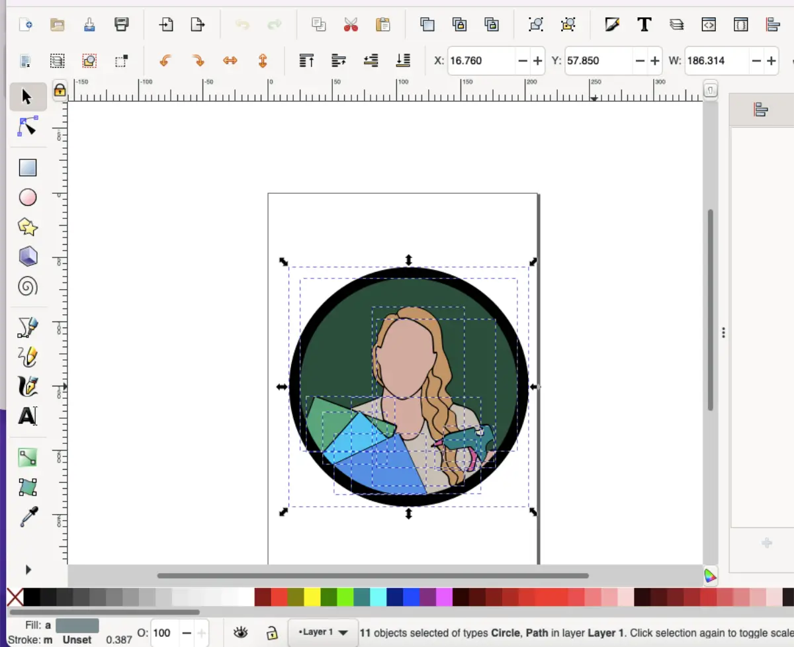
Task: Select the Pencil freehand tool
Action: 28,357
